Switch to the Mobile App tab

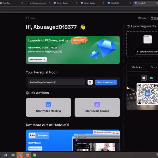pyautogui.click(x=137, y=67)
